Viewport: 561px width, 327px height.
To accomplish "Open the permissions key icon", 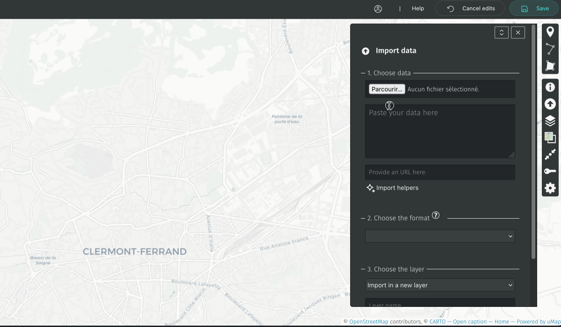I will 550,171.
